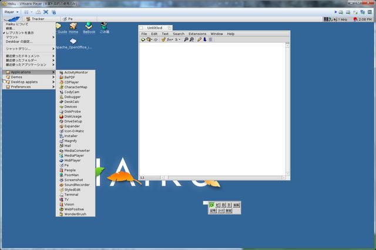Click the Installer icon entry
Screen dimensions: 376x250
click(76, 136)
